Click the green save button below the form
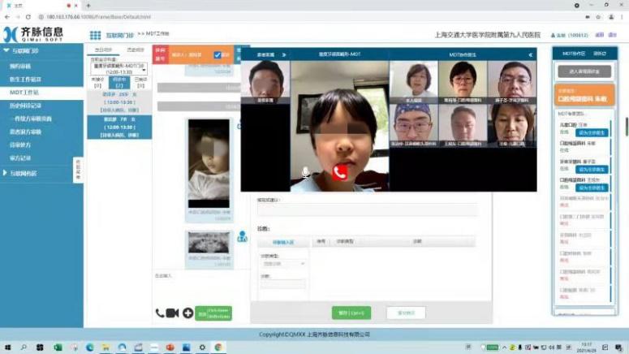The width and height of the screenshot is (629, 354). (x=351, y=313)
